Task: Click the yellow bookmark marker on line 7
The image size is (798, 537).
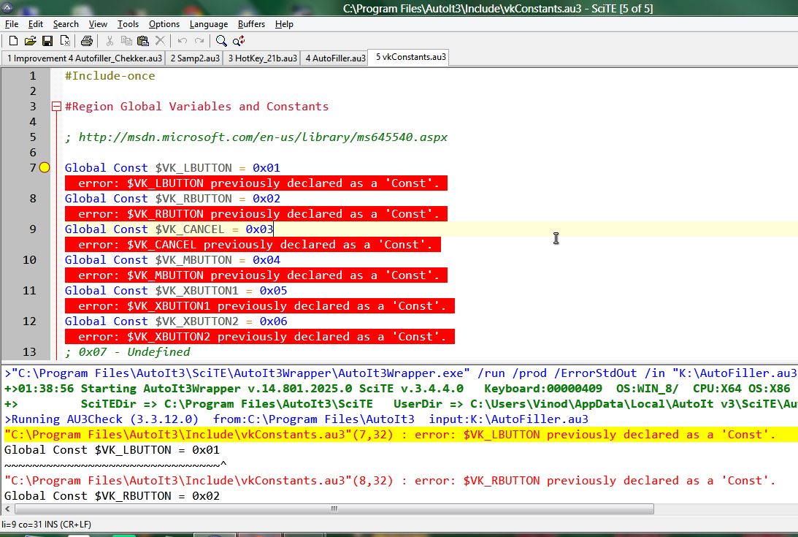Action: pos(45,167)
